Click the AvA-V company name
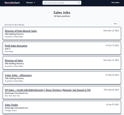Viewport: 124px width, 115px height. tap(7, 49)
